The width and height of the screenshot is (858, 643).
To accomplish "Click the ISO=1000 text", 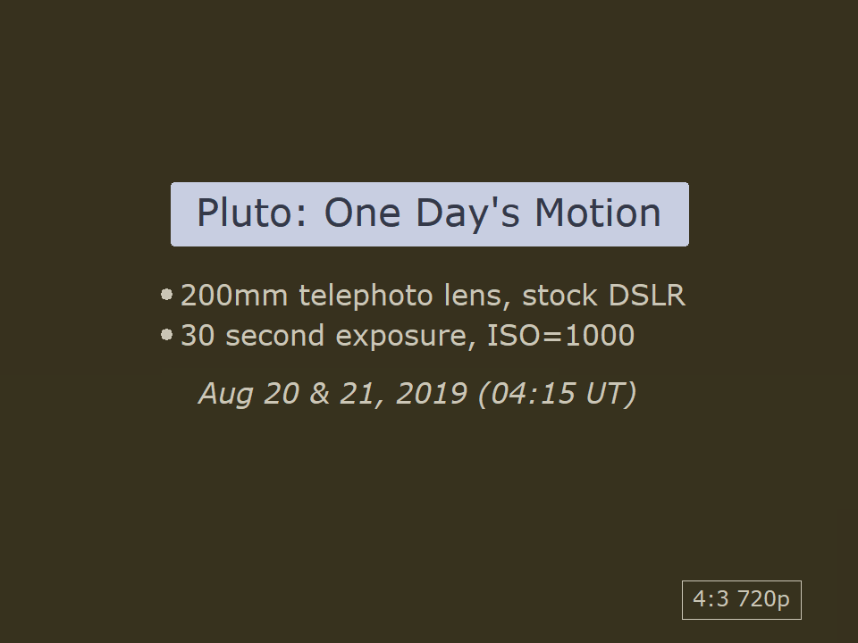I will [560, 337].
